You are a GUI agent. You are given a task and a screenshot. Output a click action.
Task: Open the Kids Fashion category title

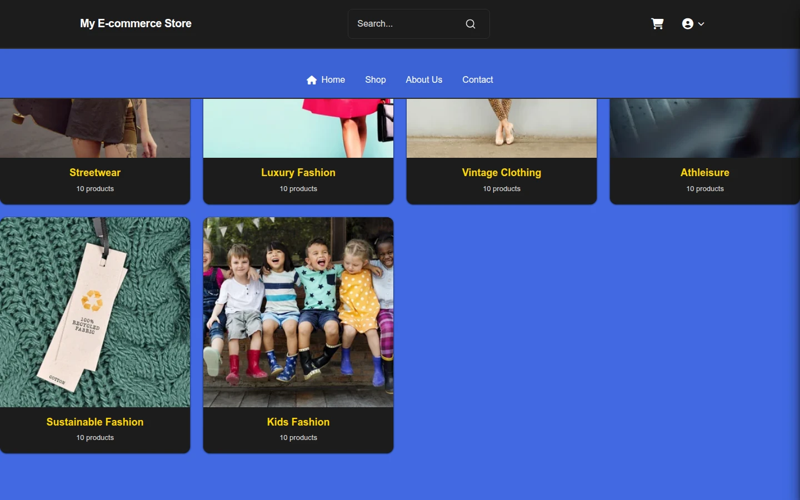coord(298,422)
